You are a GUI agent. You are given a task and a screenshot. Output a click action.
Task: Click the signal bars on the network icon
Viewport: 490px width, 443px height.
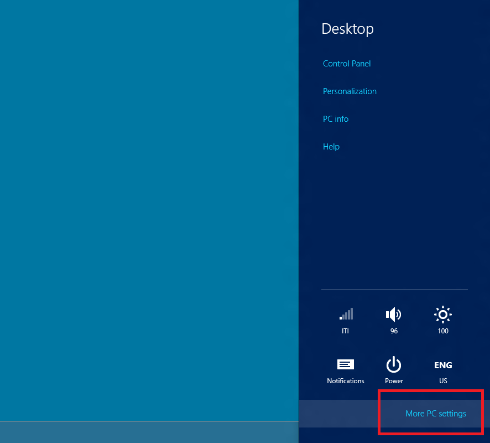pos(346,314)
